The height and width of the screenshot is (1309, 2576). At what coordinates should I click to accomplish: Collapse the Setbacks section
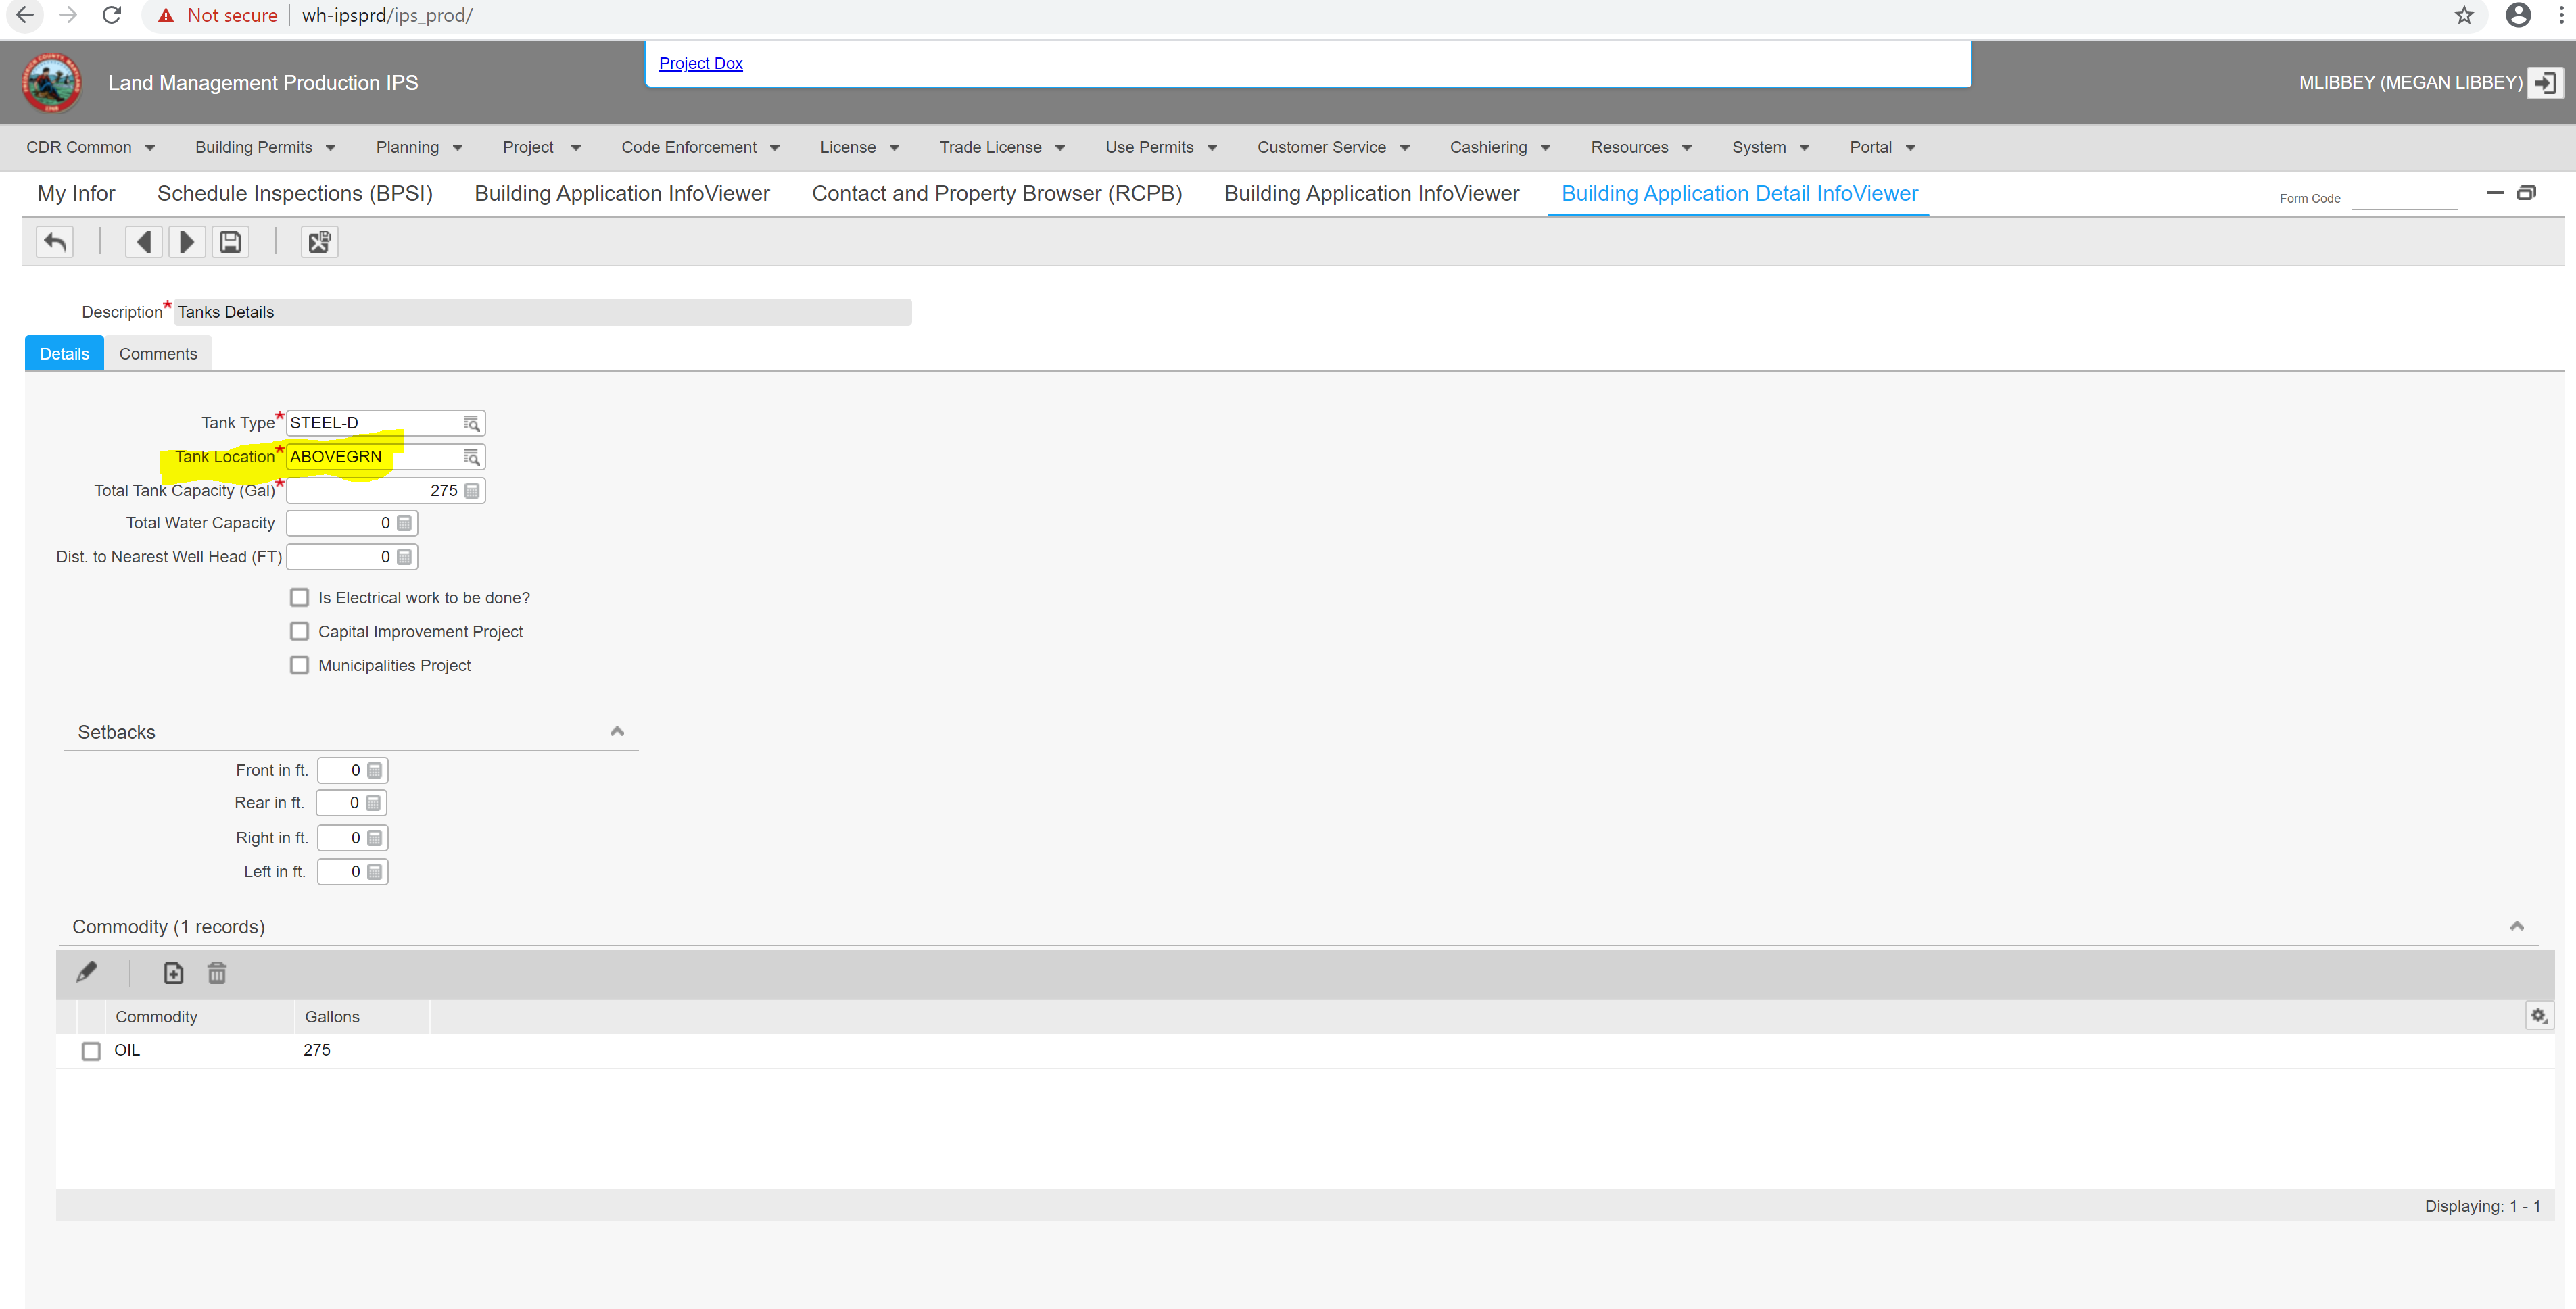617,731
